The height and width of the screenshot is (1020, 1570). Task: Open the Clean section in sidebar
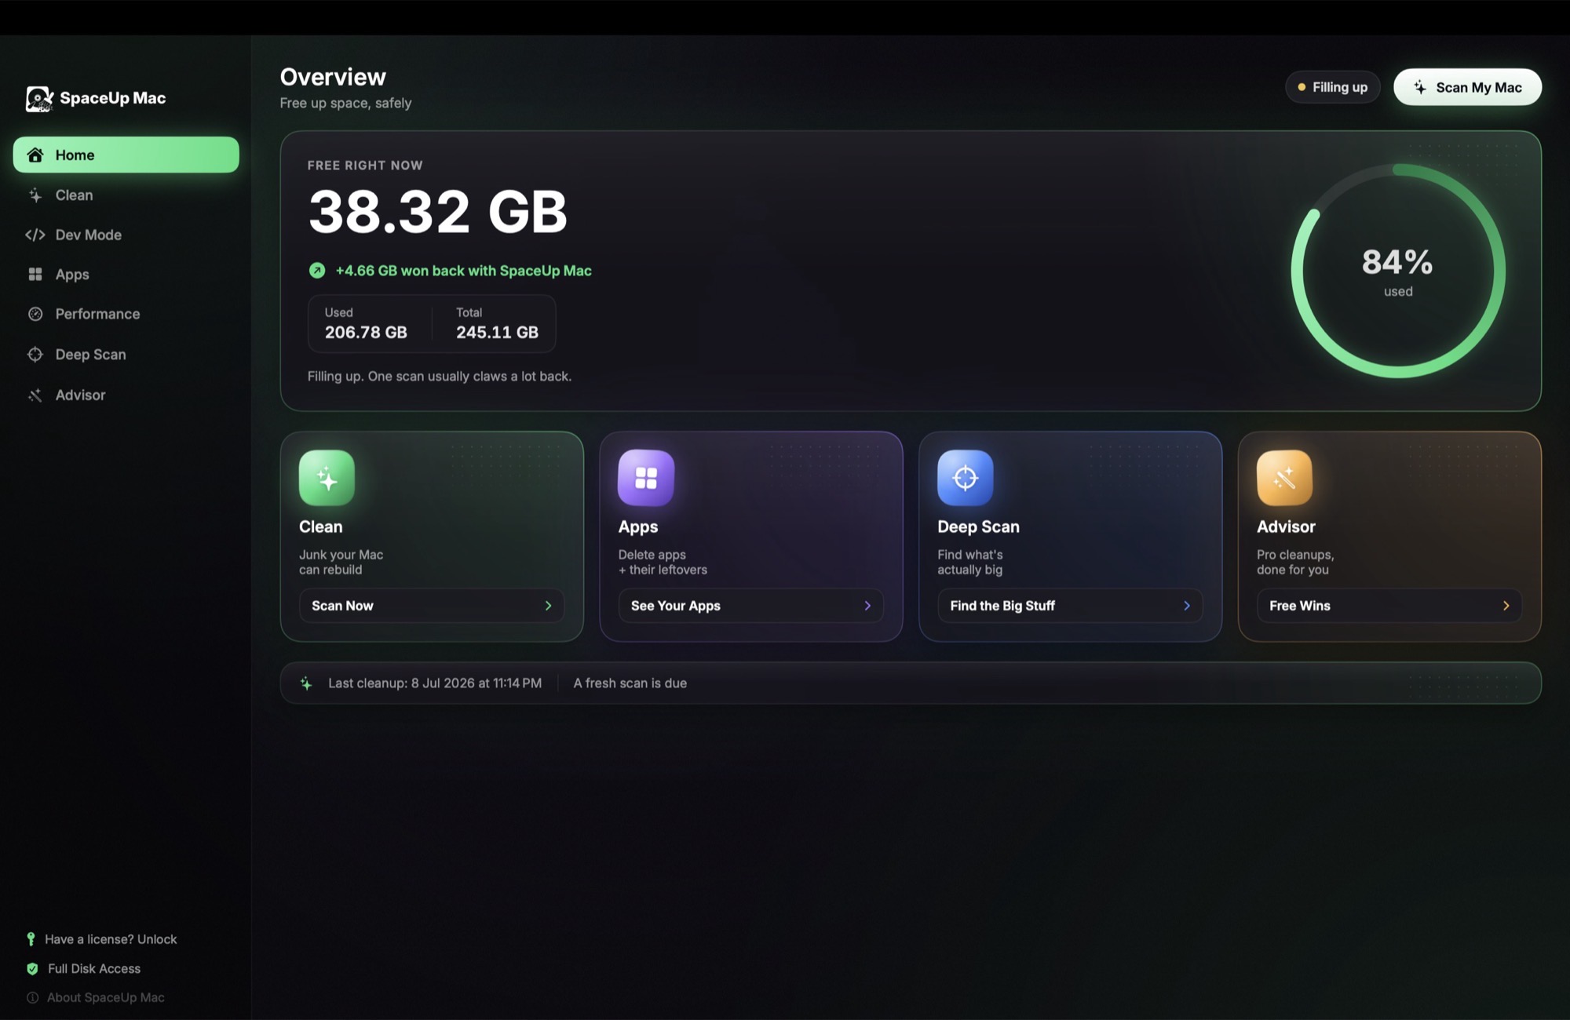pyautogui.click(x=126, y=195)
